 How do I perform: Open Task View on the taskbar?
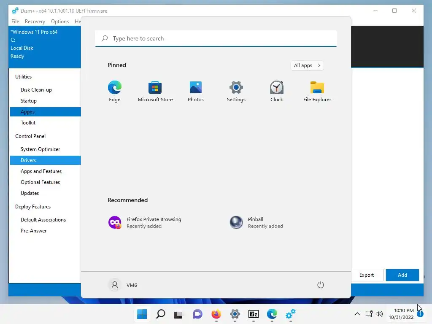(179, 314)
